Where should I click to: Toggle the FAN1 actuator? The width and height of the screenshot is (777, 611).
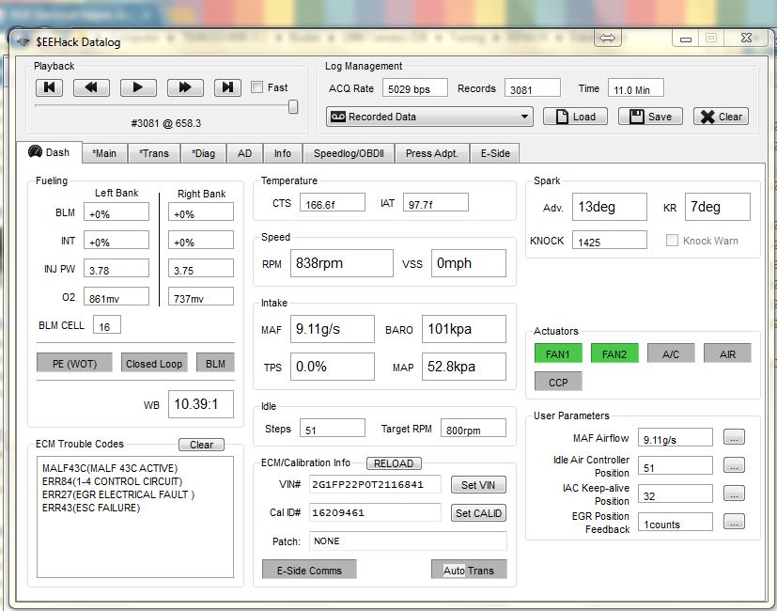pyautogui.click(x=558, y=353)
